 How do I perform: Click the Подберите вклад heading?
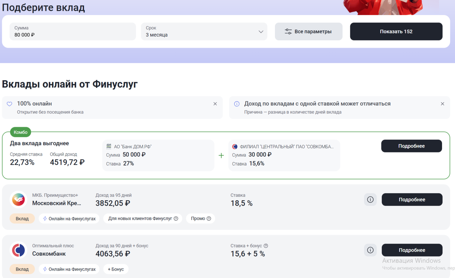coord(44,8)
